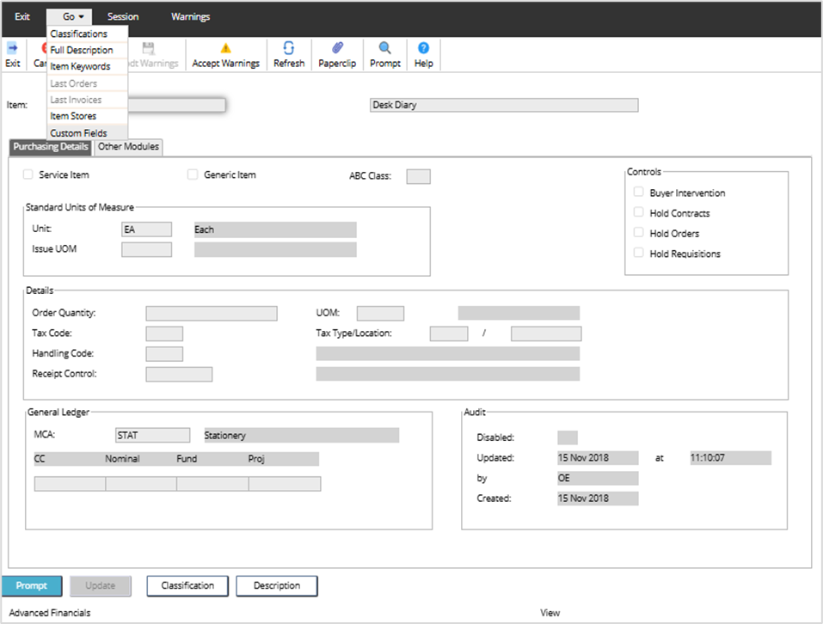Enable the Hold Requisitions checkbox

pyautogui.click(x=638, y=254)
